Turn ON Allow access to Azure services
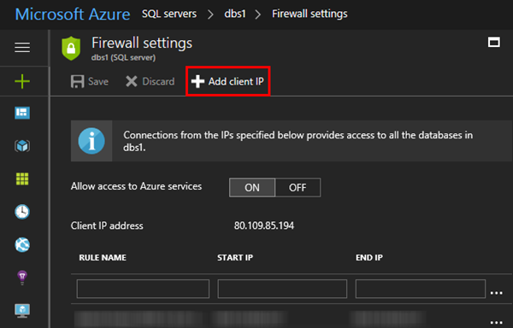The height and width of the screenshot is (328, 513). pos(252,188)
